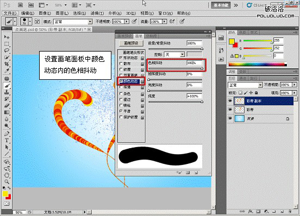Open the tool preset picker arrow
The image size is (300, 216).
(15, 21)
